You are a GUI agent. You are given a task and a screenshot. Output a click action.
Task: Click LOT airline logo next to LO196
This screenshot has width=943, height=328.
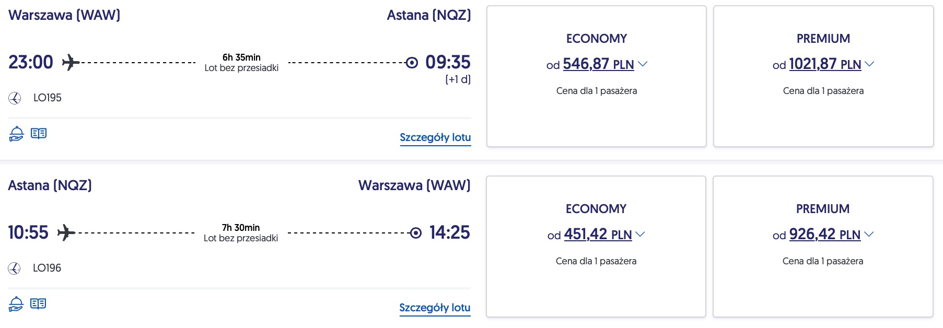(x=14, y=268)
